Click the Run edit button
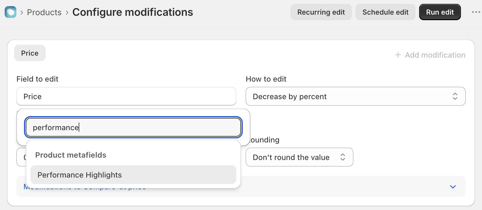The height and width of the screenshot is (210, 482). pos(440,12)
